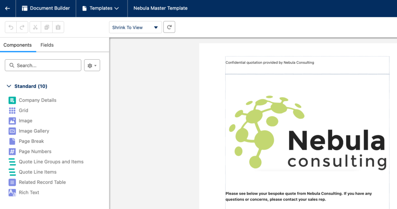Click the Rich Text label

(x=29, y=193)
